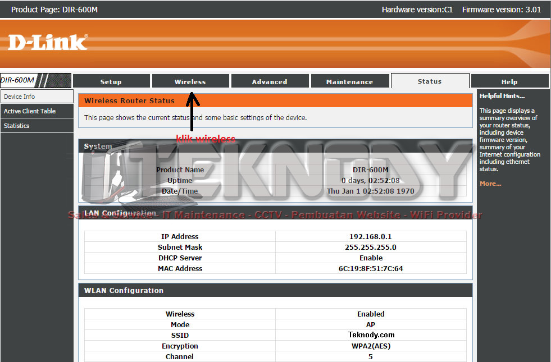551x362 pixels.
Task: Click the Product Name value DIR-600M
Action: click(370, 169)
